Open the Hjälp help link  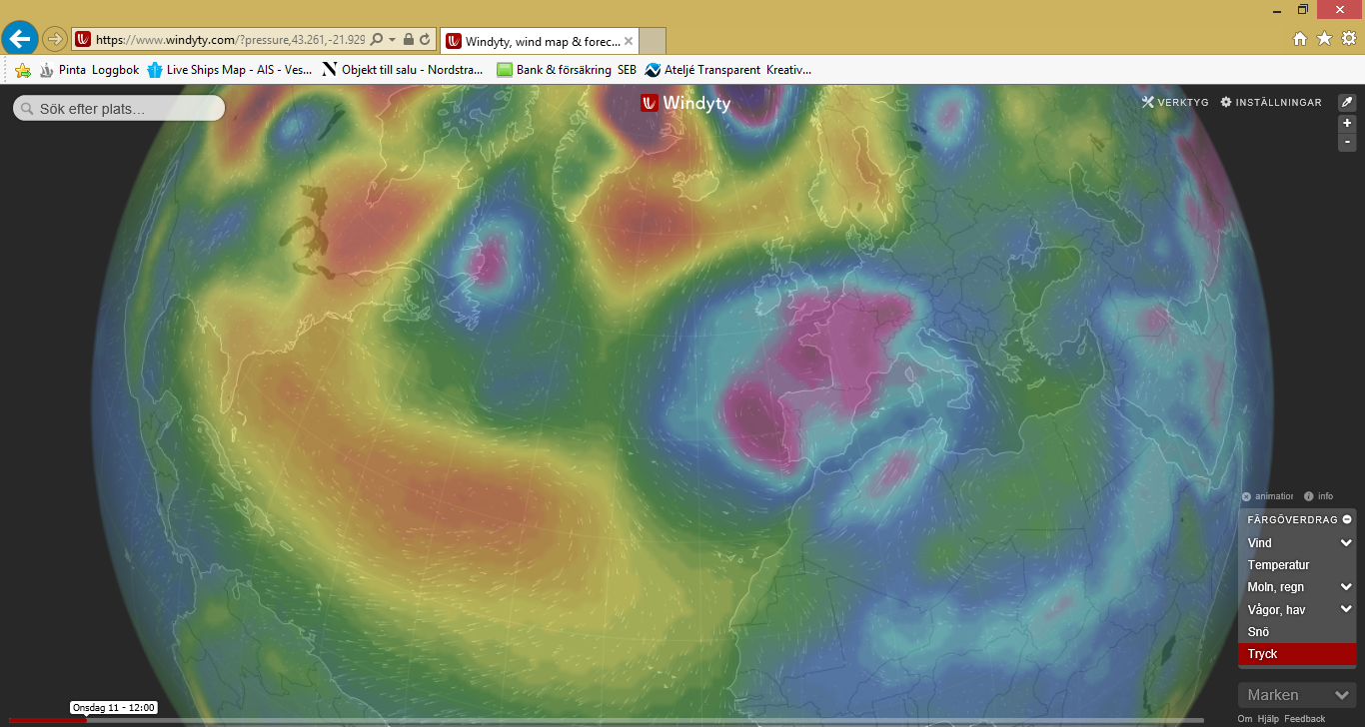tap(1268, 719)
